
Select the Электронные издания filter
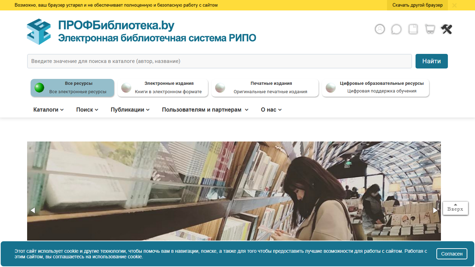163,88
